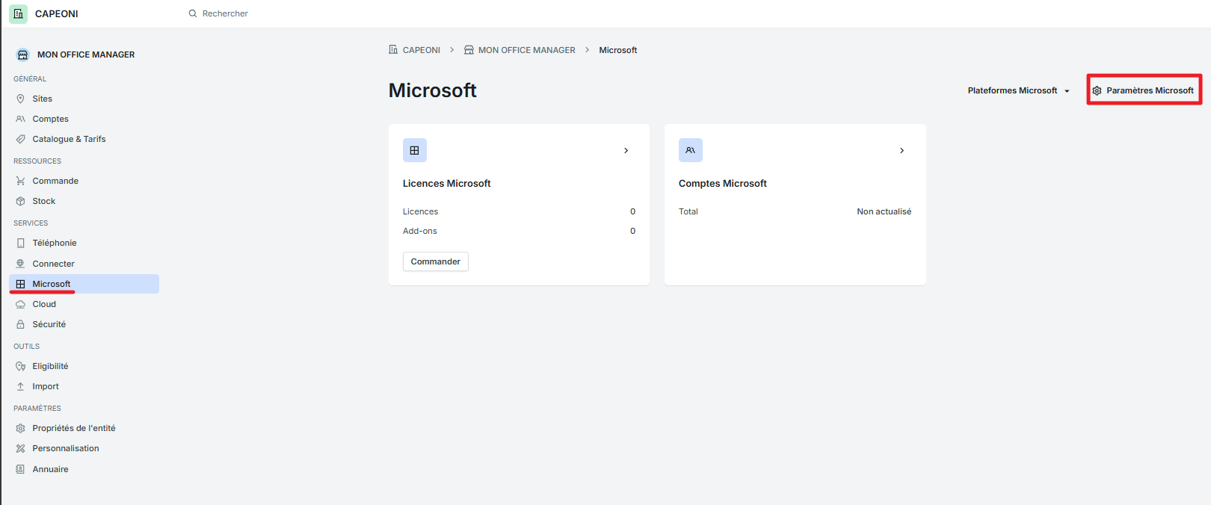Click the Sites location pin icon
Image resolution: width=1211 pixels, height=505 pixels.
tap(20, 99)
